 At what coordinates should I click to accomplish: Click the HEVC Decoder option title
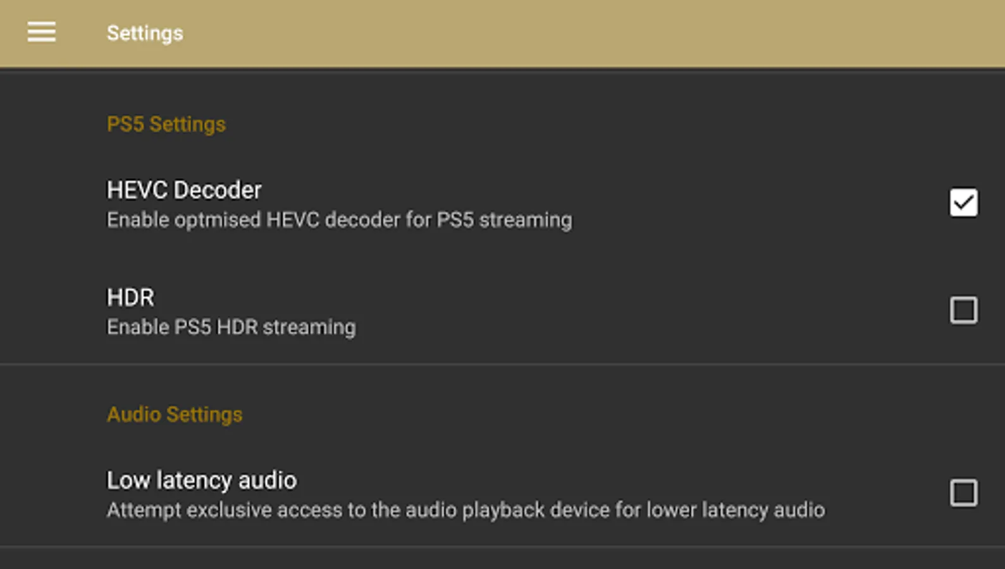184,190
